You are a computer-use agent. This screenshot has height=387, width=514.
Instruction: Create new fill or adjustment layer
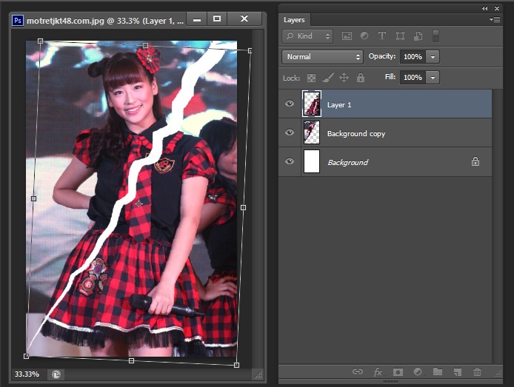(x=418, y=372)
